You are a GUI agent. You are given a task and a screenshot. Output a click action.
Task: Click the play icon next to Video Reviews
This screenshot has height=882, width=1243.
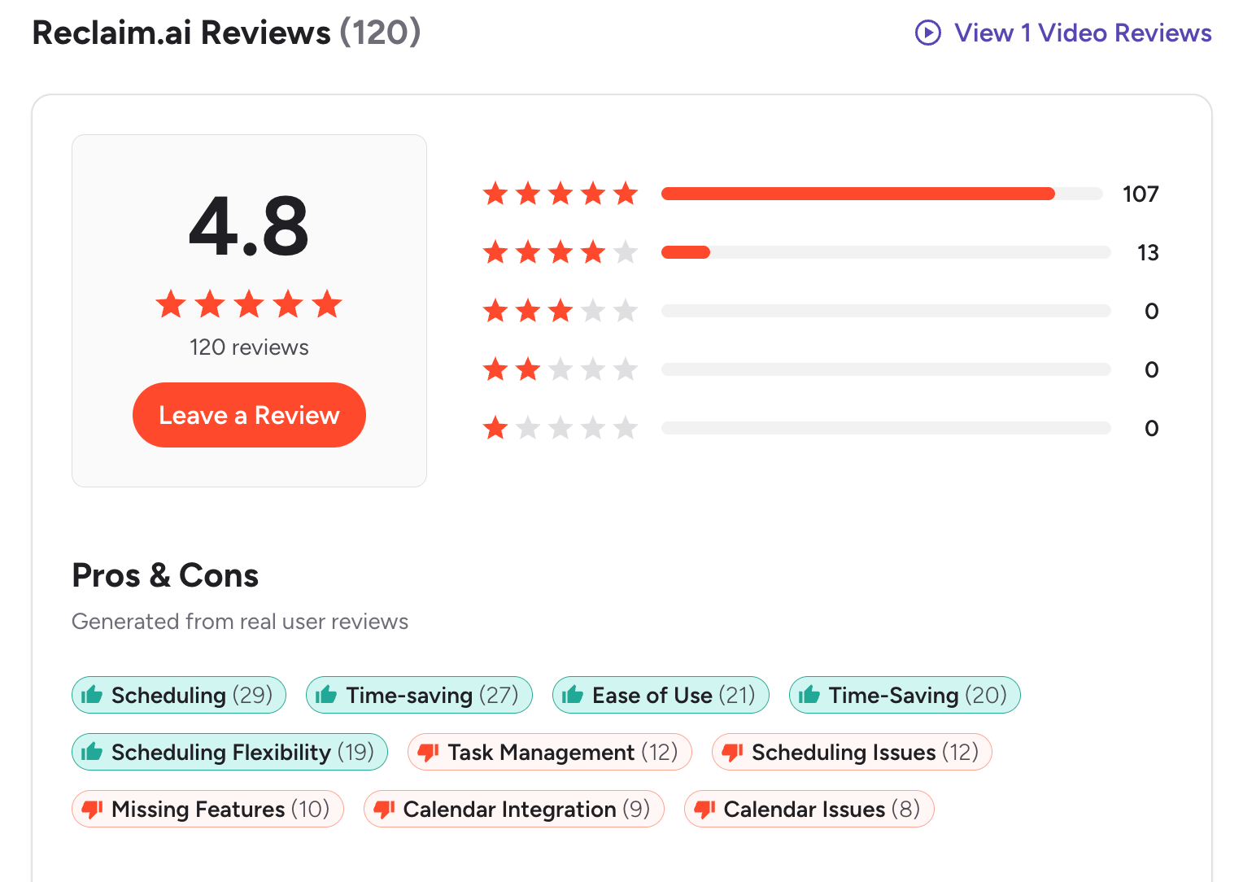click(927, 33)
